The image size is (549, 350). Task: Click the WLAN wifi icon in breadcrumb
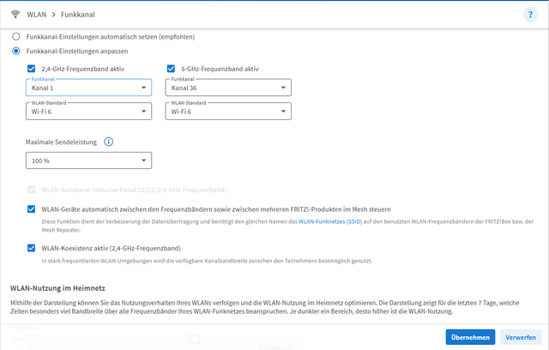(x=15, y=15)
